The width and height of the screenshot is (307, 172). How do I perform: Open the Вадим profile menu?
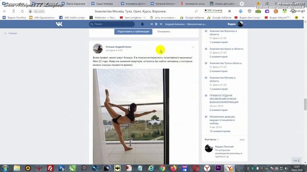[236, 24]
